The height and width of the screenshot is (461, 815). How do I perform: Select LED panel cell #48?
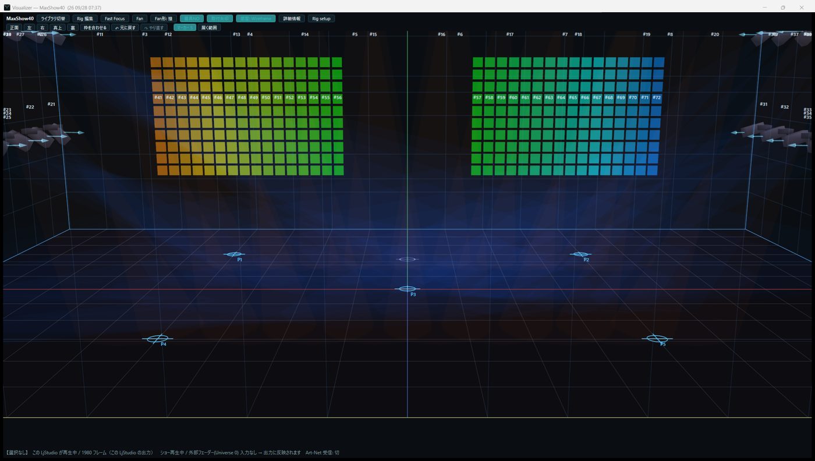242,98
